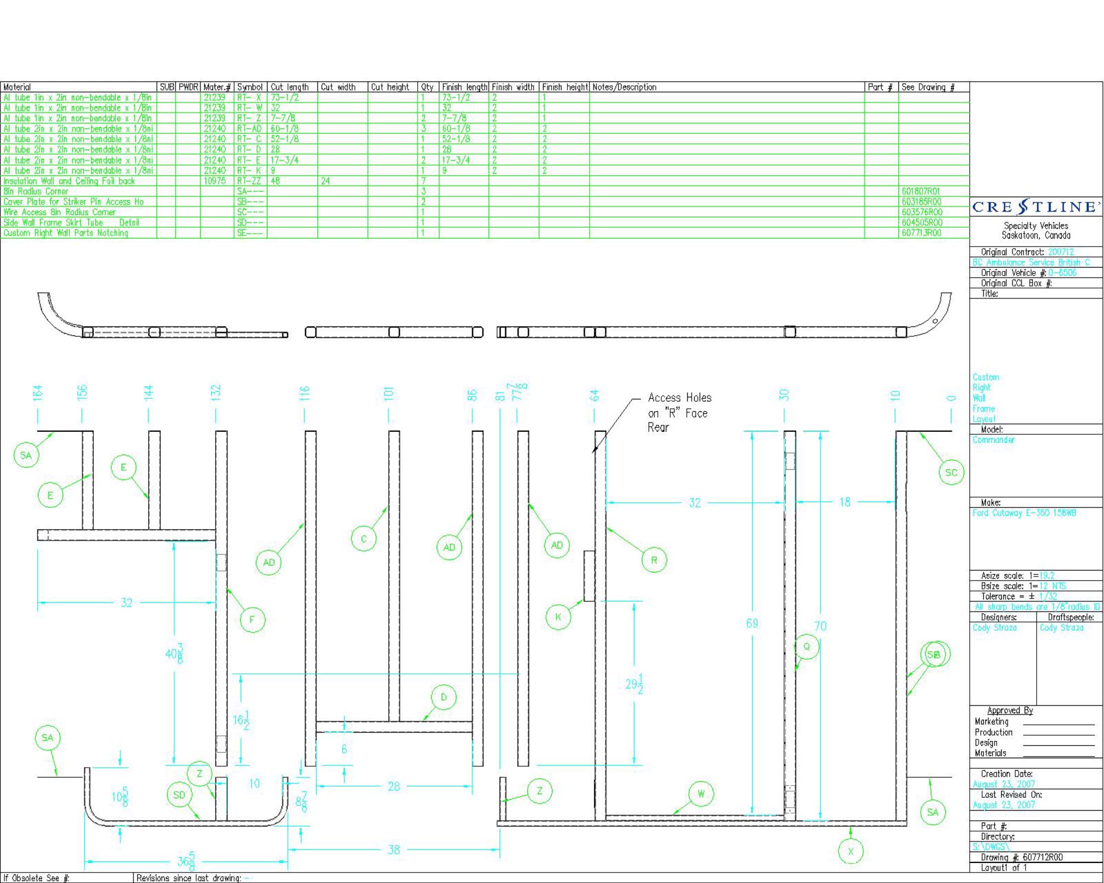Click the station dimension 64
This screenshot has height=883, width=1104.
(594, 396)
